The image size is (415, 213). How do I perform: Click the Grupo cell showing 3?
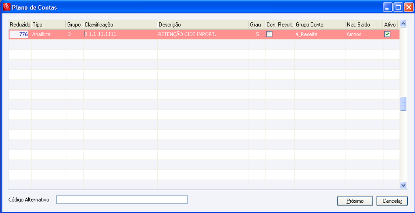[x=75, y=34]
